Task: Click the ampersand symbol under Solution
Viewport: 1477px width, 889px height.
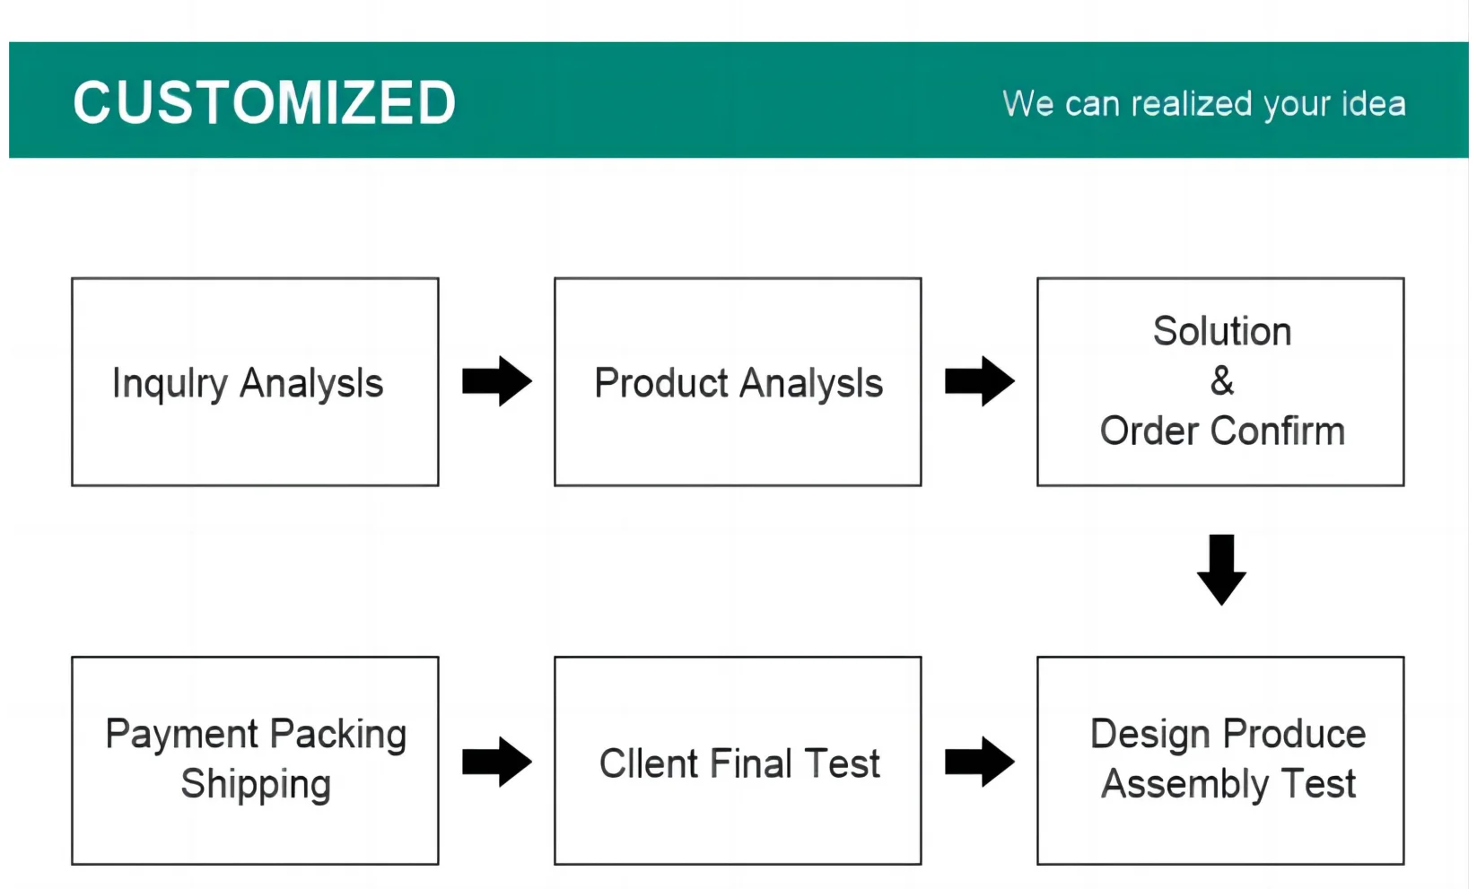Action: 1221,381
